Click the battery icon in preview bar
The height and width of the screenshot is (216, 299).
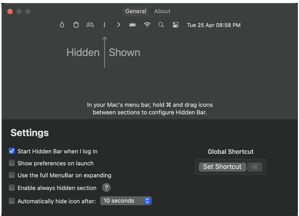[133, 25]
